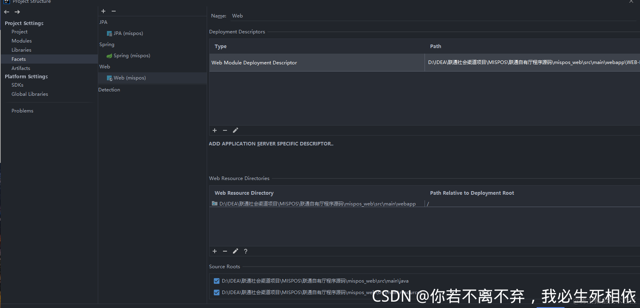Select the Spring facet group
640x308 pixels.
[x=107, y=45]
